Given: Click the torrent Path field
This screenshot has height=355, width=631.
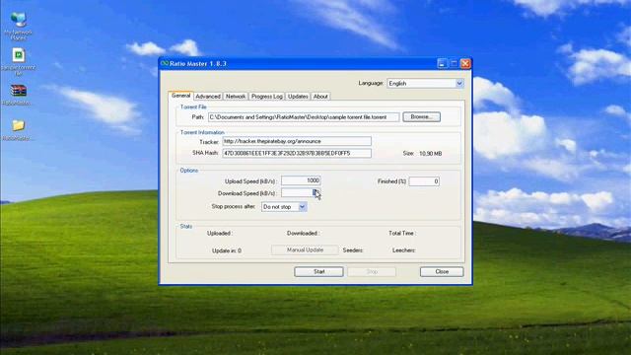Looking at the screenshot, I should [304, 117].
